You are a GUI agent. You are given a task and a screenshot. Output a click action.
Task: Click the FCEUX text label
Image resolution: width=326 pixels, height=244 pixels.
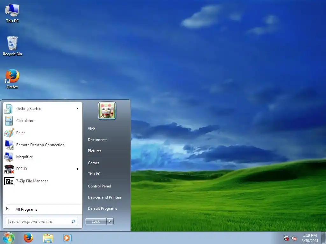pos(22,169)
